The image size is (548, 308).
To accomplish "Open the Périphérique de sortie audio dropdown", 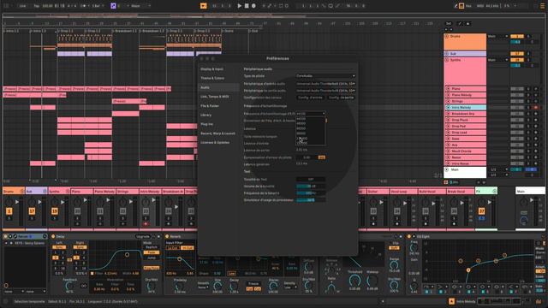I will tap(325, 91).
